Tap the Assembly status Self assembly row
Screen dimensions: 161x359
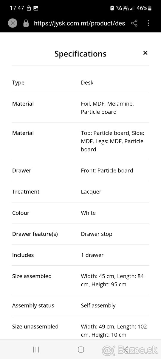[80, 305]
